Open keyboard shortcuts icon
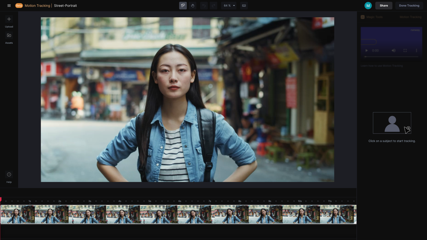 tap(244, 6)
